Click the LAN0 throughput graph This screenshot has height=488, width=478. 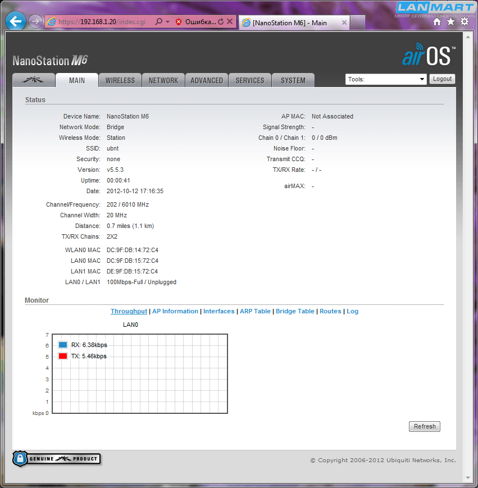(140, 374)
